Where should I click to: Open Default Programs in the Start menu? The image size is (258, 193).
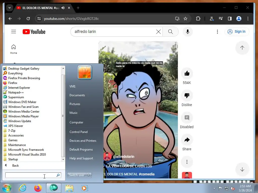pyautogui.click(x=81, y=150)
